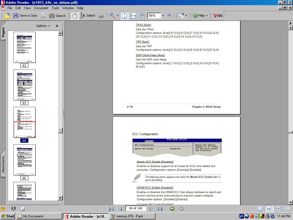Go to the next page
Image resolution: width=293 pixels, height=220 pixels.
coord(151,209)
